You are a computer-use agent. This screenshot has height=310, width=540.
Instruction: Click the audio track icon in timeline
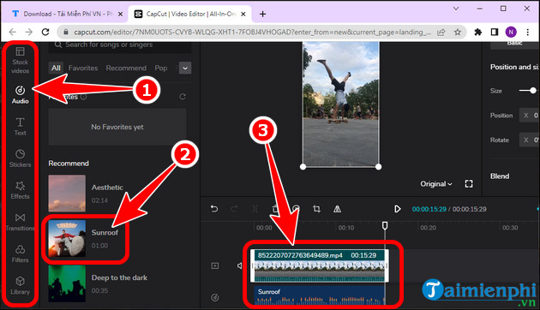[x=215, y=297]
